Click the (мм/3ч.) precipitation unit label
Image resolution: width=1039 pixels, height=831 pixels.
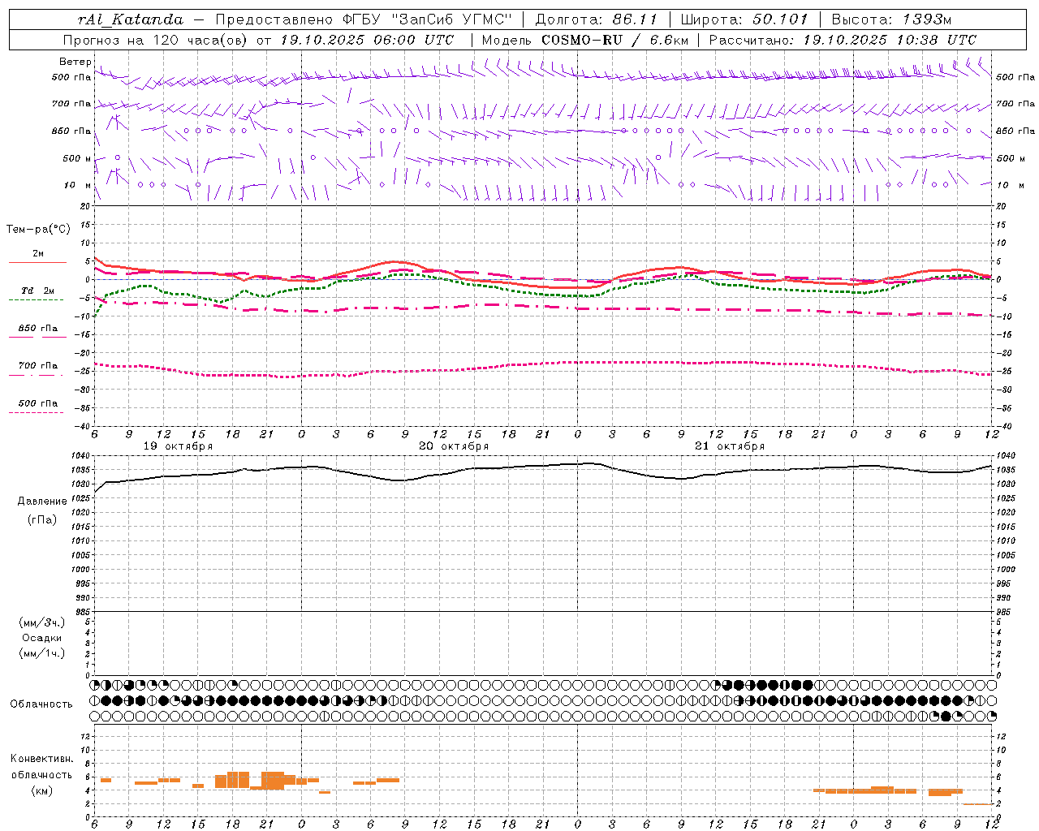[x=42, y=623]
